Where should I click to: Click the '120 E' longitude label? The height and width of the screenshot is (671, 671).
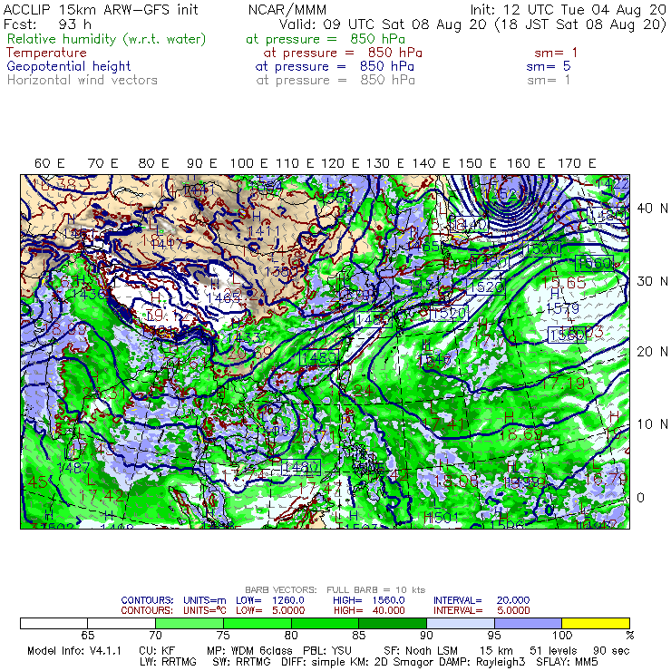pos(340,163)
